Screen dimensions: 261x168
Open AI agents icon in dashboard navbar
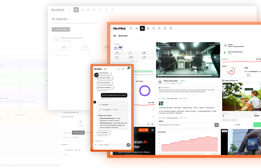click(137, 28)
